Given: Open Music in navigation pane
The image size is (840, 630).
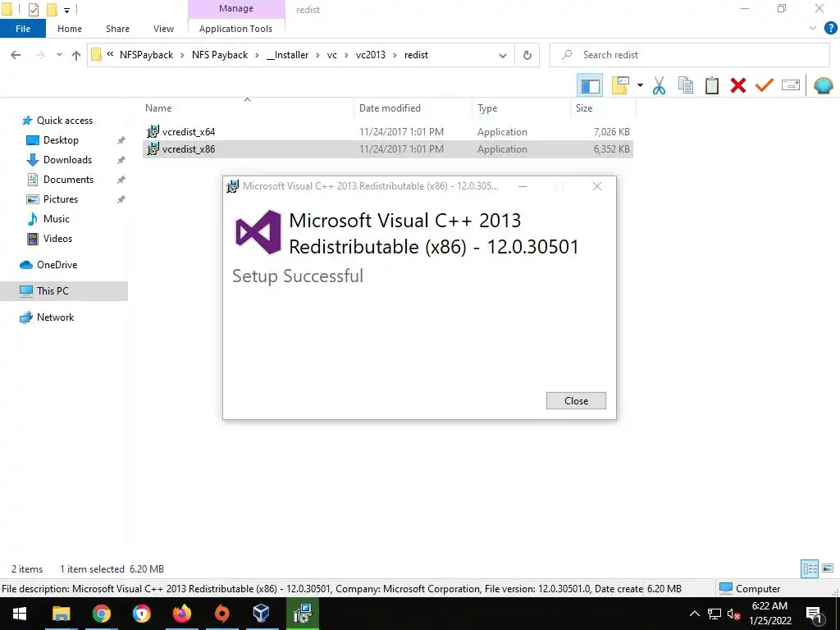Looking at the screenshot, I should (57, 219).
